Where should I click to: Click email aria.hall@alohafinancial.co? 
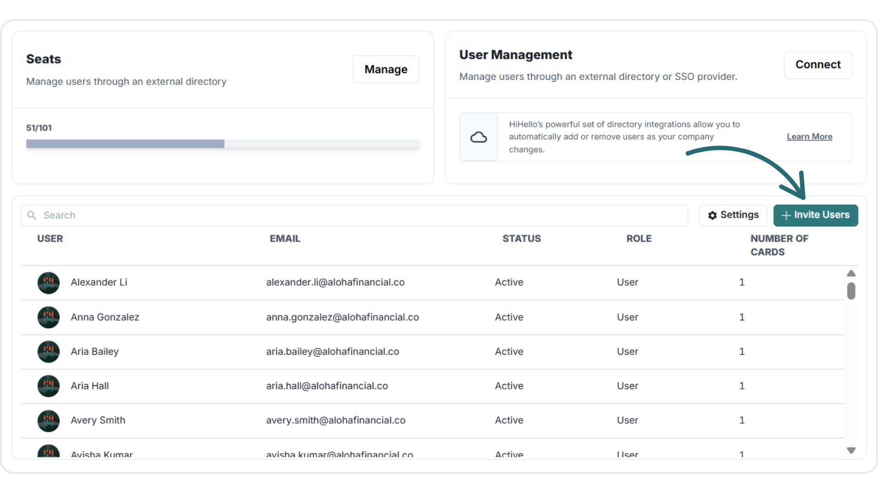click(327, 386)
